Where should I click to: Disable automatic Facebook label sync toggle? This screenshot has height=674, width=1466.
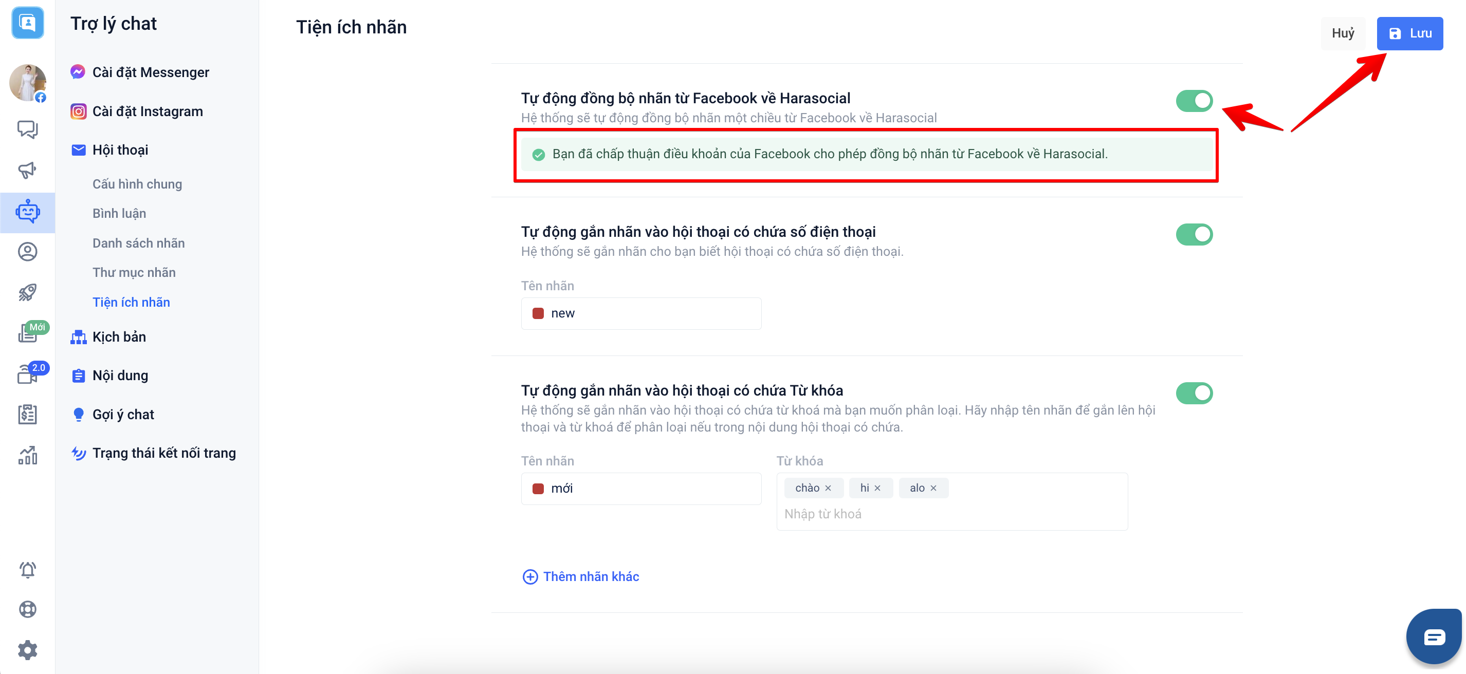tap(1194, 101)
